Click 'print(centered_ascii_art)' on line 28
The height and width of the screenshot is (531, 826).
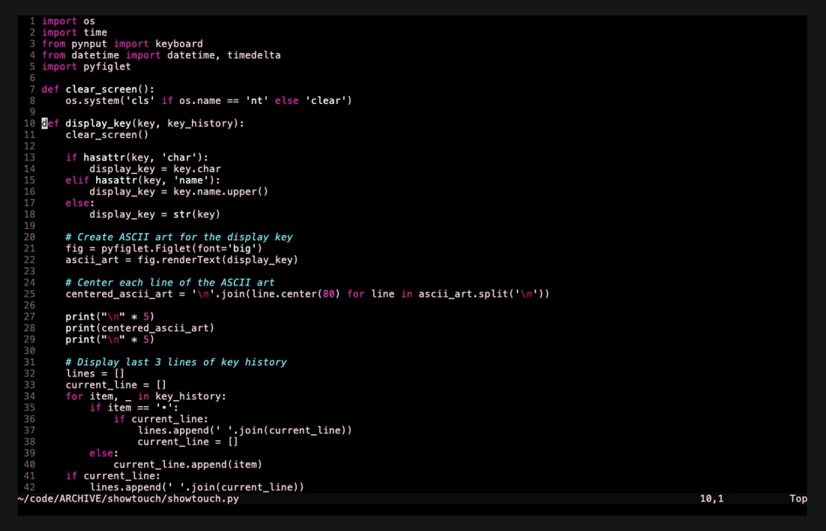(x=140, y=328)
